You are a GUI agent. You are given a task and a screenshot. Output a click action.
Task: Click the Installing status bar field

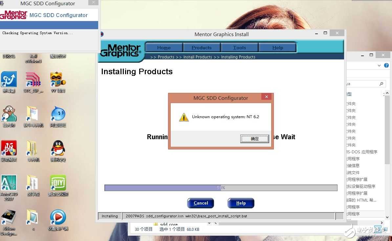[x=110, y=216]
